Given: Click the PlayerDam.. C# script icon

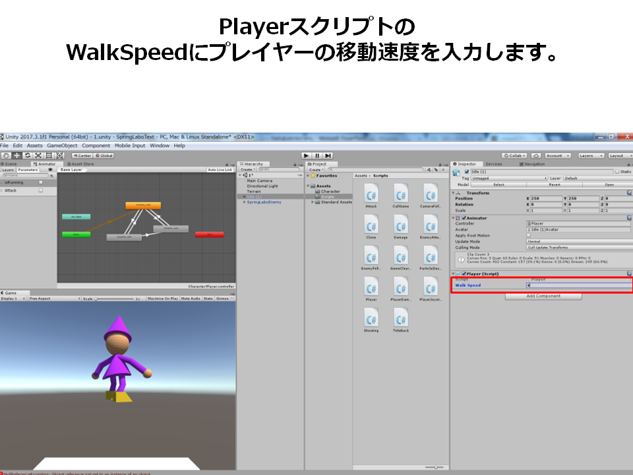Looking at the screenshot, I should coord(401,286).
